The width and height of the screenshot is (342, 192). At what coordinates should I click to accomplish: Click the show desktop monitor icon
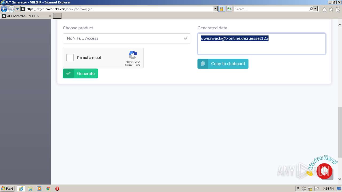[x=339, y=189]
